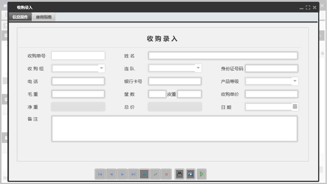Open the print icon

pos(180,174)
